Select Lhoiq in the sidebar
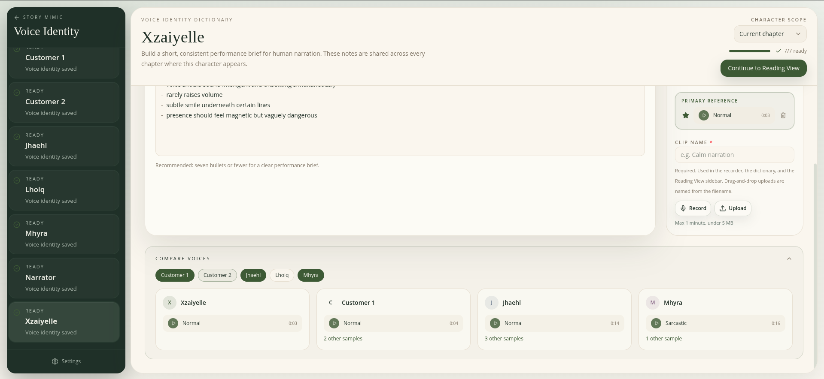824x379 pixels. point(64,190)
